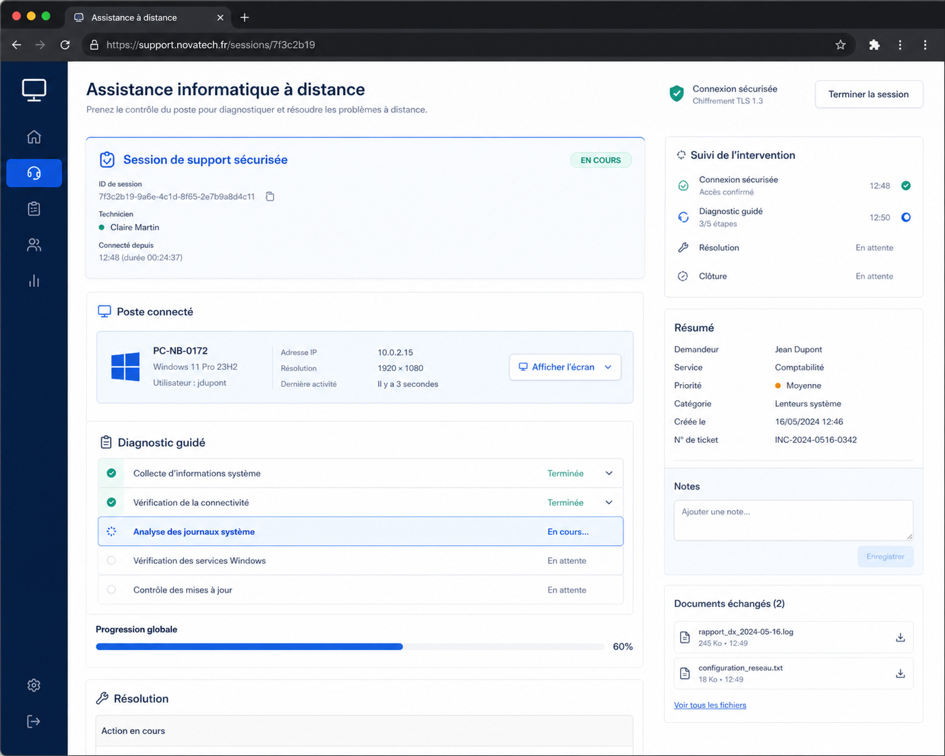945x756 pixels.
Task: Expand Collecte d'informations système row chevron
Action: tap(609, 473)
